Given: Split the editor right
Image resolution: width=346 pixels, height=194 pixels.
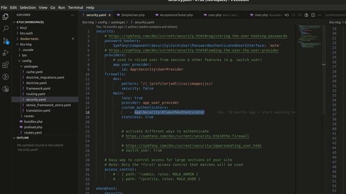Looking at the screenshot, I should (313, 15).
